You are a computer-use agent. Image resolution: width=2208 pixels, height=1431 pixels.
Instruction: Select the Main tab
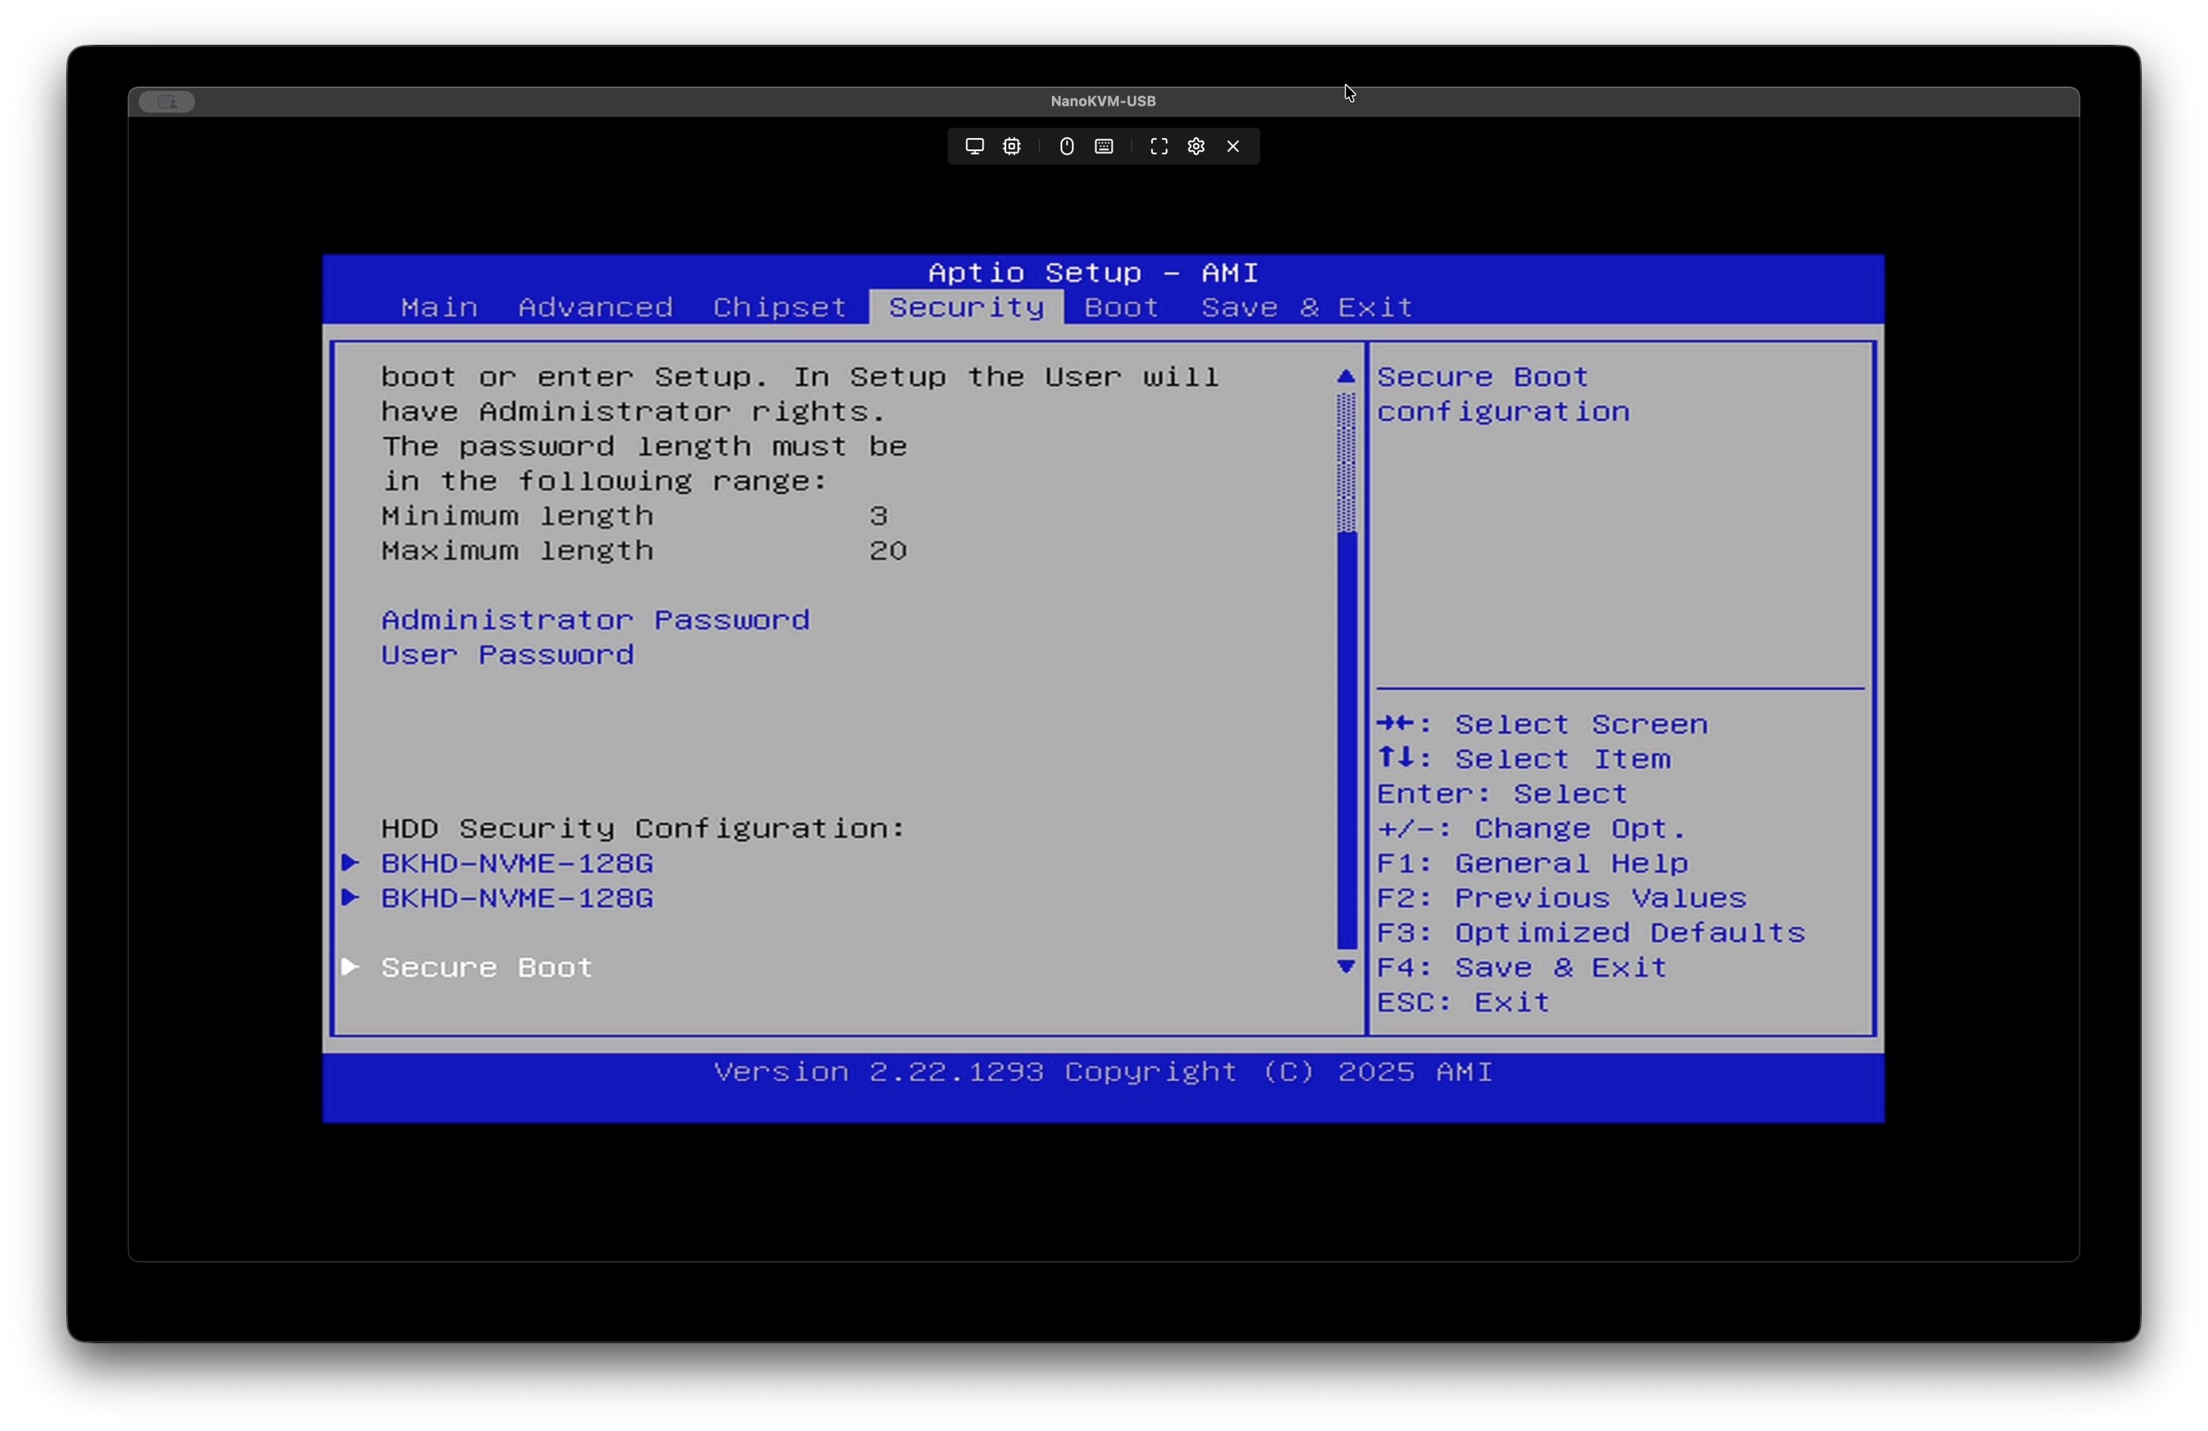[439, 308]
